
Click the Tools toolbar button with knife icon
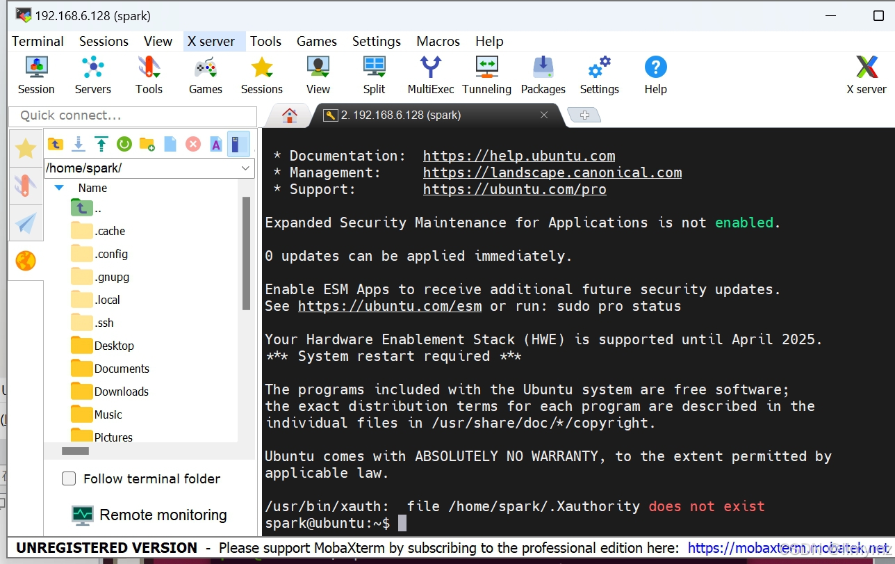[149, 76]
